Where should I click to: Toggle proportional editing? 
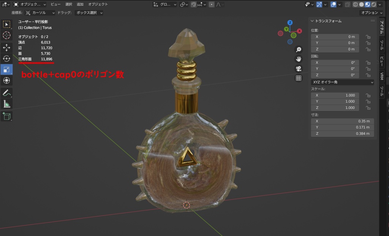[x=211, y=5]
